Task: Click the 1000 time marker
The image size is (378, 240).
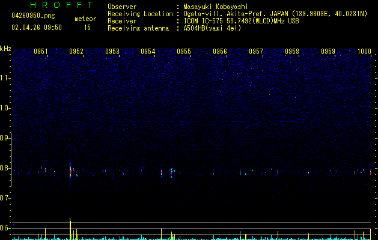Action: [x=364, y=52]
